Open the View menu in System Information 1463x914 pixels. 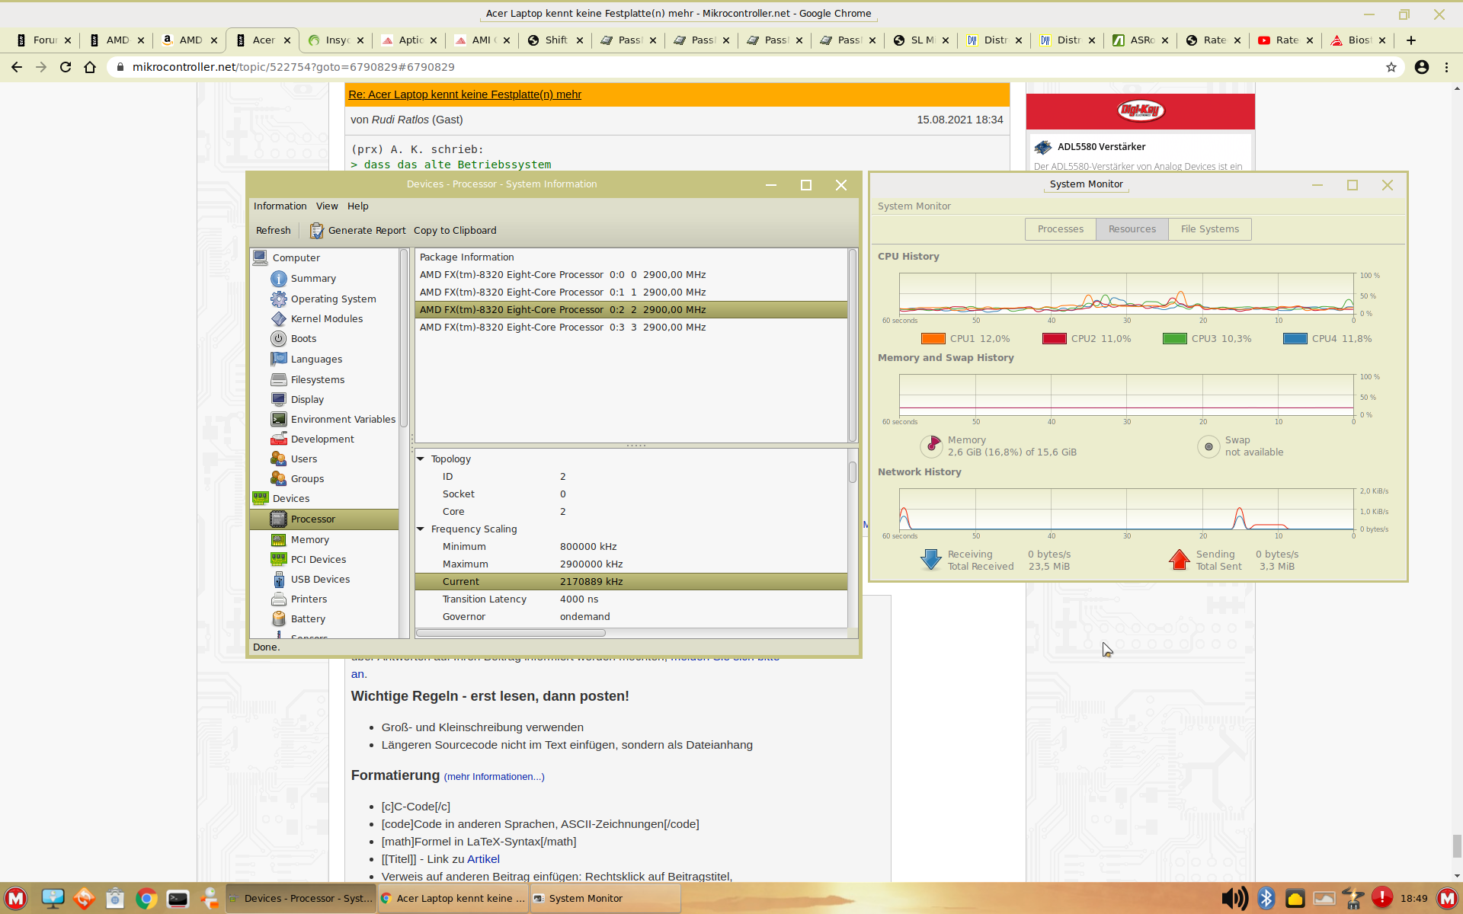pos(327,206)
